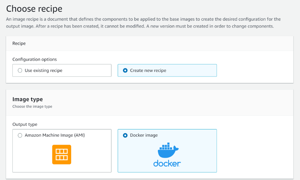The width and height of the screenshot is (300, 180).
Task: Click the blue docker wordmark text
Action: (167, 163)
